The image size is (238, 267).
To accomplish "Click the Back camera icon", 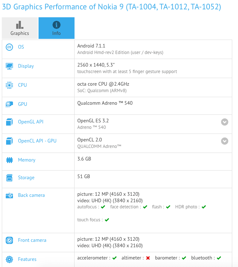I will (x=9, y=195).
